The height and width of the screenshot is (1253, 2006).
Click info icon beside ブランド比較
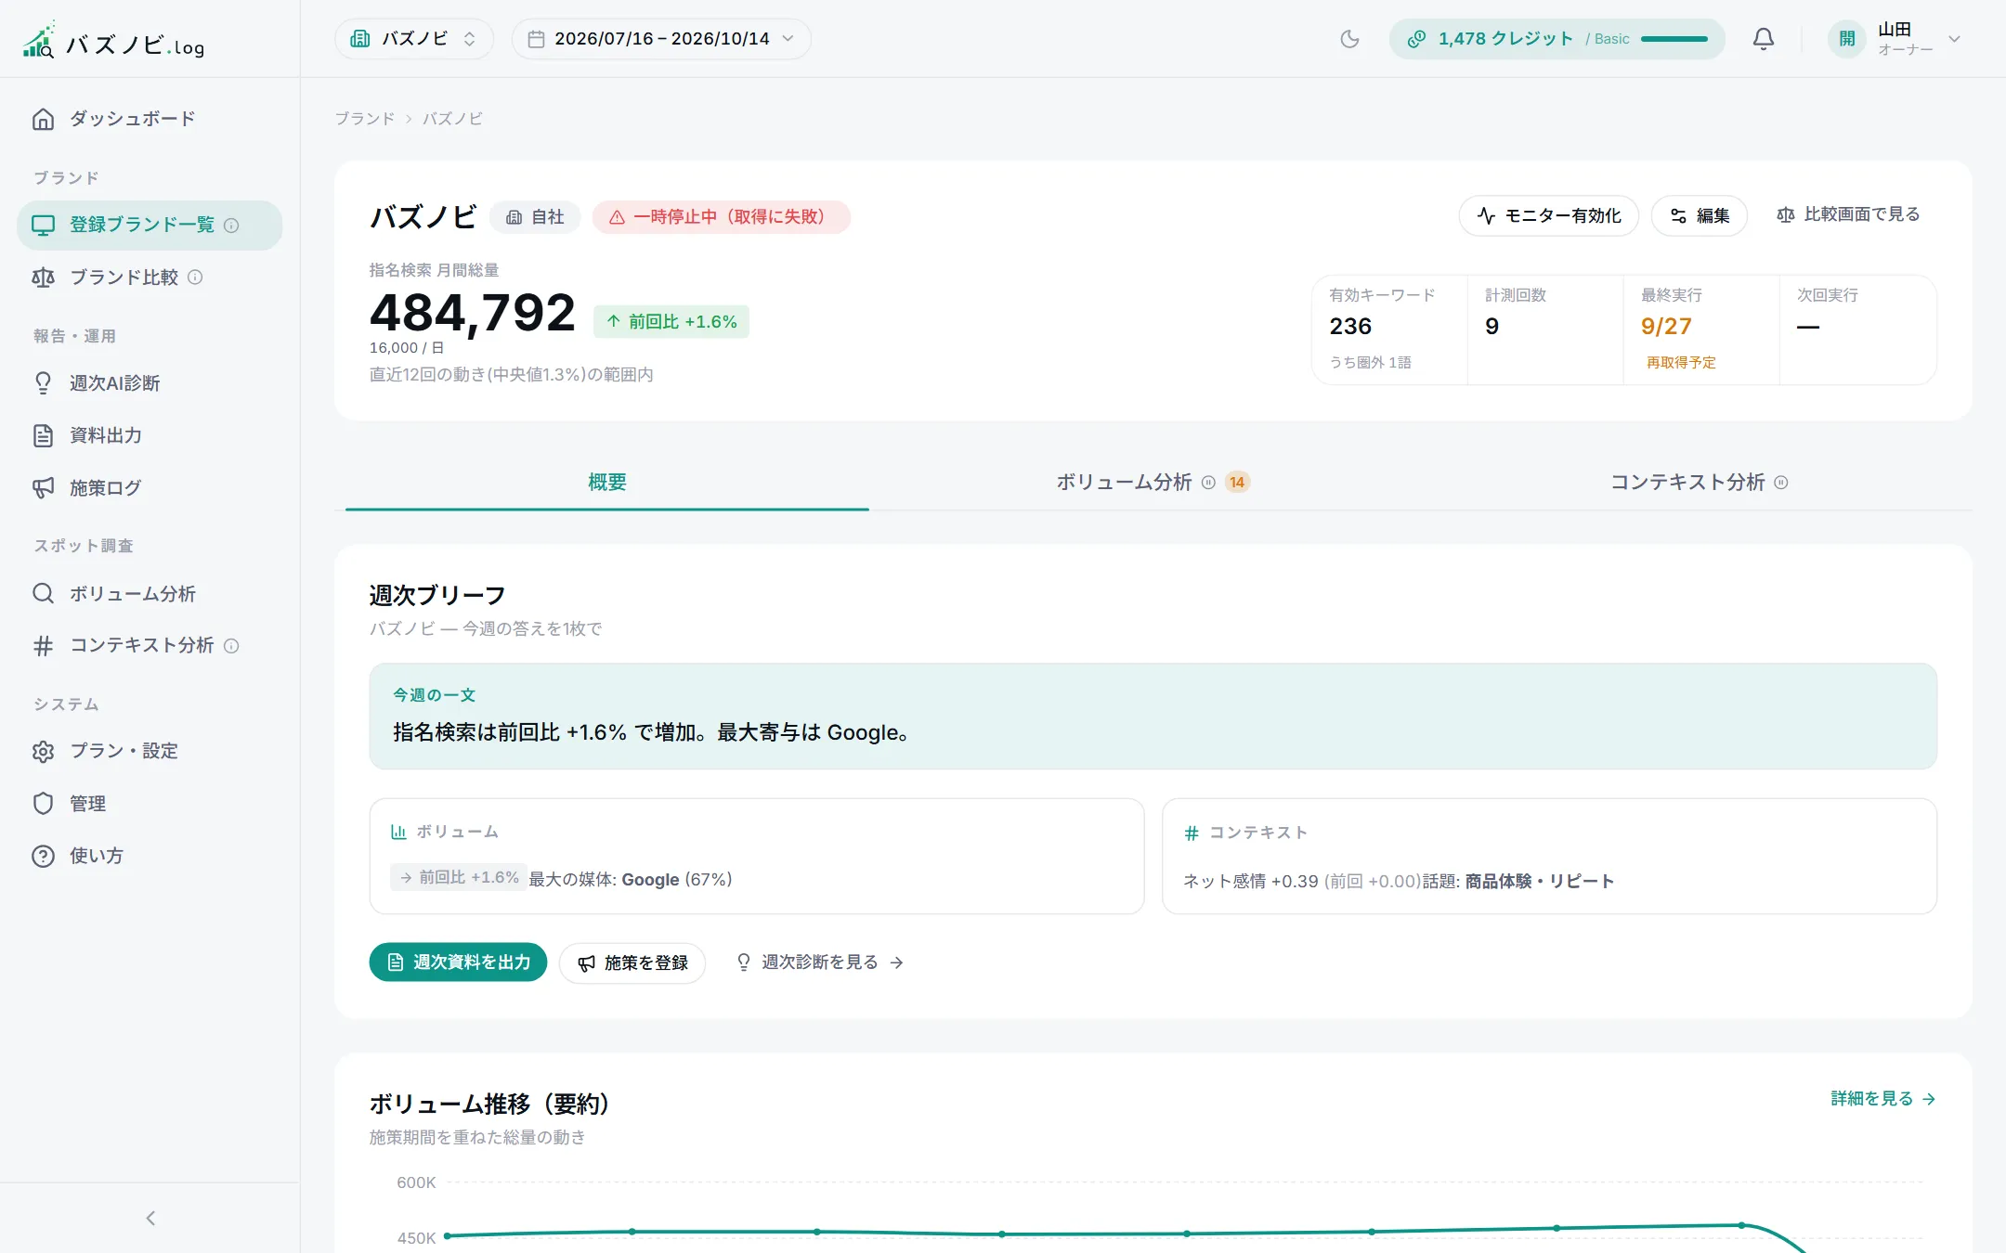(195, 278)
